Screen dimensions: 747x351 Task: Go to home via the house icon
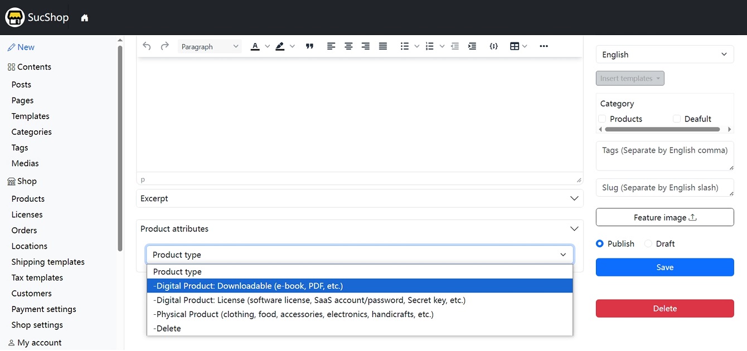click(85, 18)
